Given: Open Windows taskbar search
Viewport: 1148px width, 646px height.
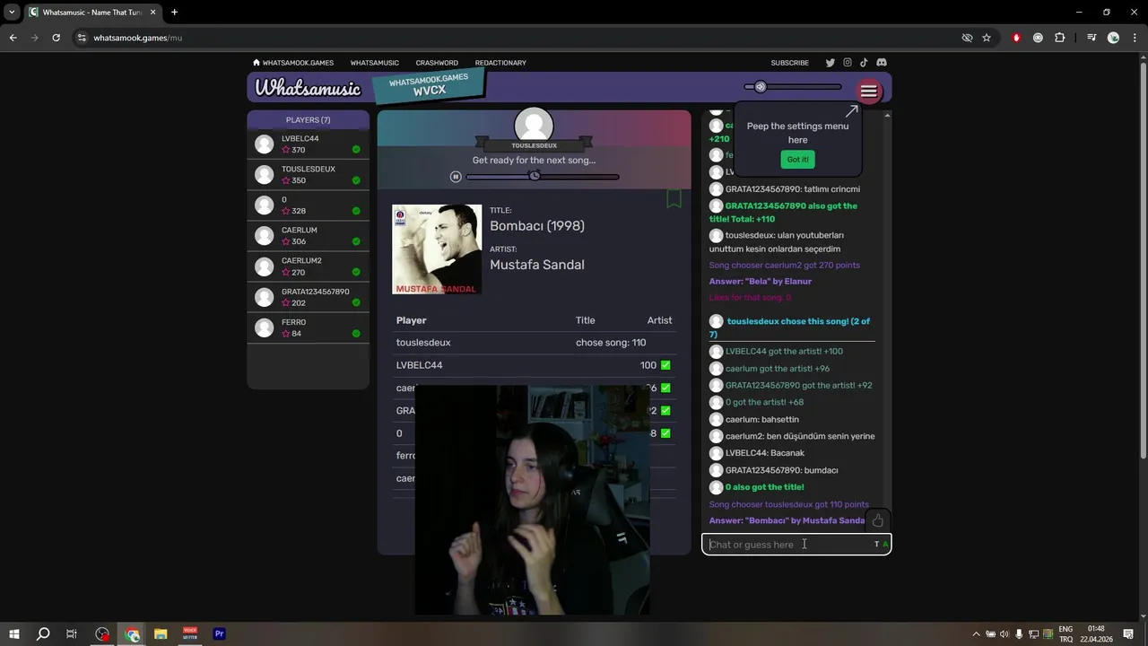Looking at the screenshot, I should tap(42, 633).
